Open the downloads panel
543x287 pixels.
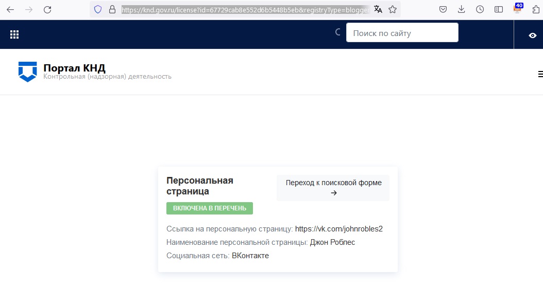tap(461, 9)
